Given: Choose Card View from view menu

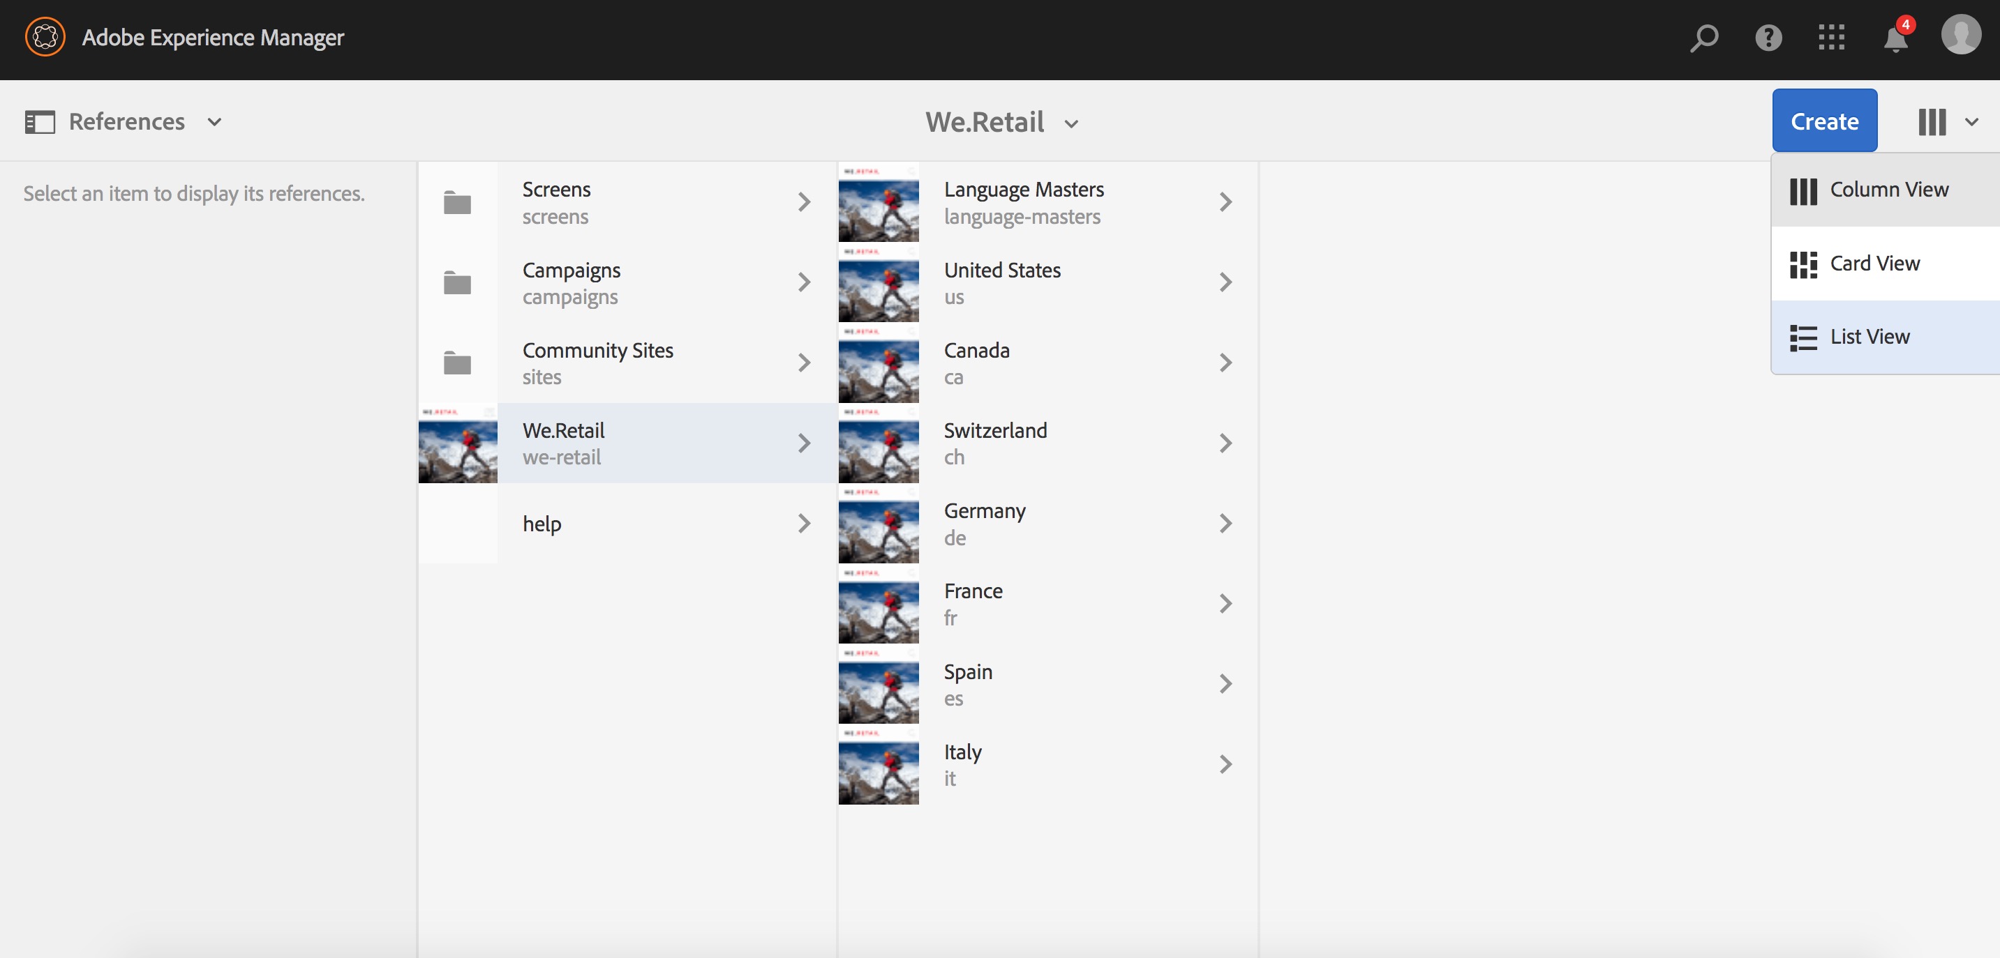Looking at the screenshot, I should [x=1874, y=264].
